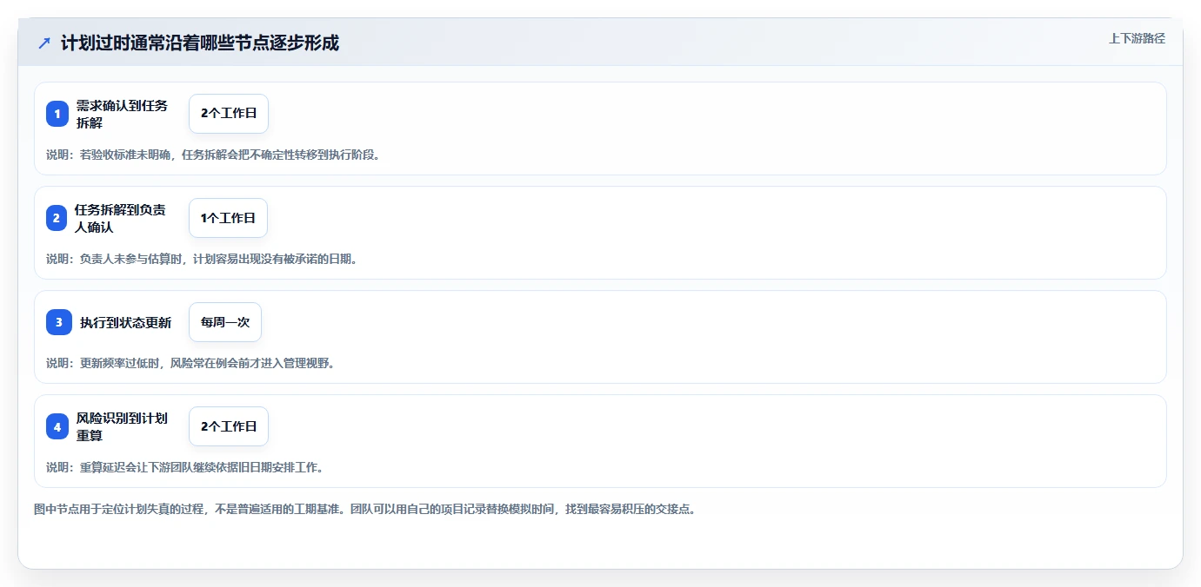Click the 2个工作日 chip in step 4
This screenshot has height=587, width=1201.
coord(229,426)
